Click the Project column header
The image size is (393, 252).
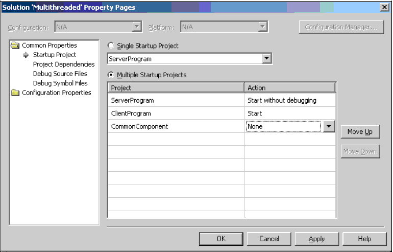[176, 88]
